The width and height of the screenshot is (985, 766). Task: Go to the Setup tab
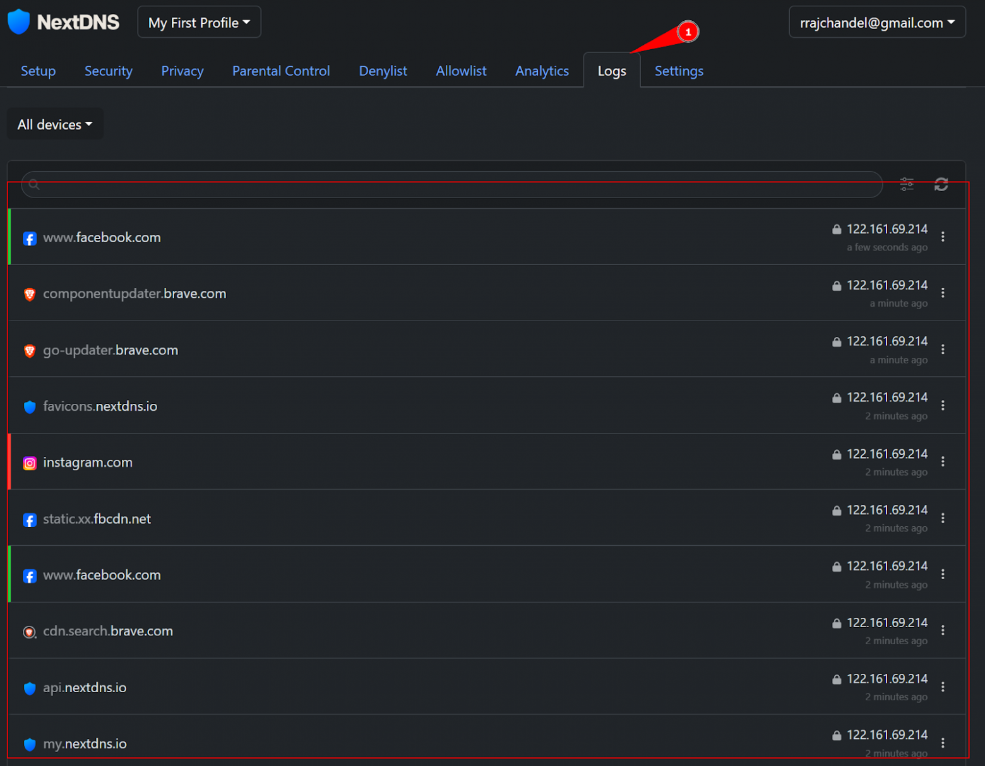(x=39, y=71)
